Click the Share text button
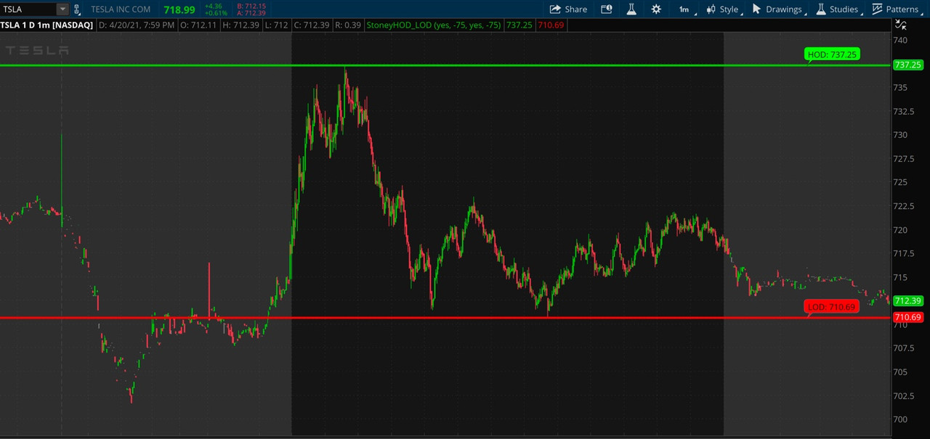 [575, 9]
